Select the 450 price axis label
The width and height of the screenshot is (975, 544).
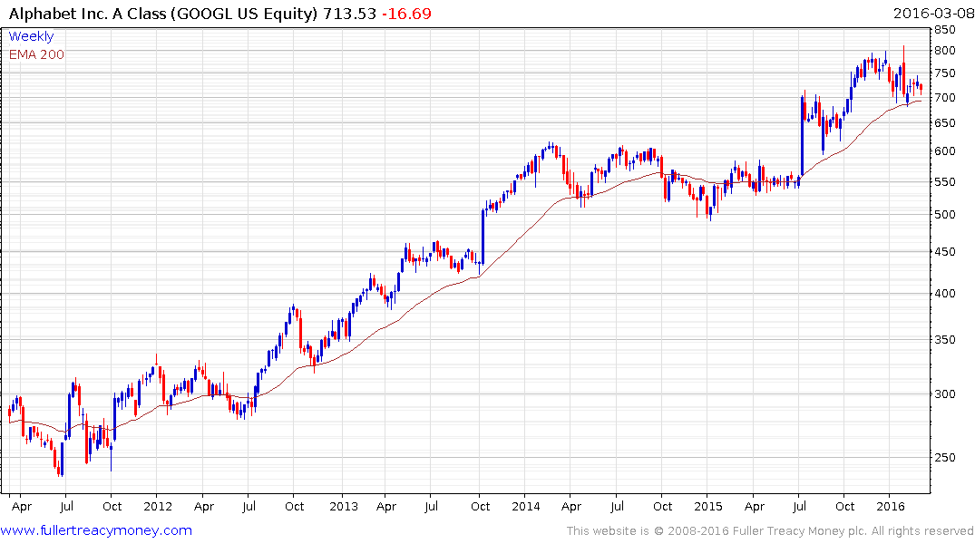point(944,252)
